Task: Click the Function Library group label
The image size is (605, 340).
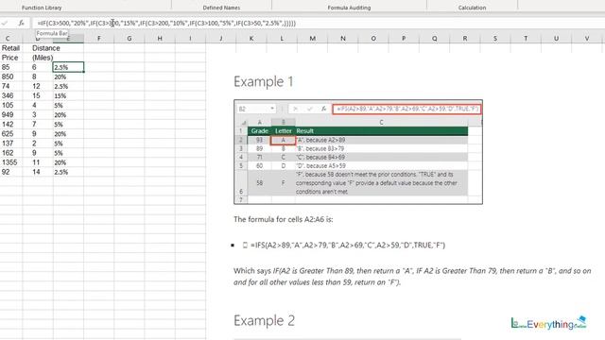Action: click(x=42, y=8)
